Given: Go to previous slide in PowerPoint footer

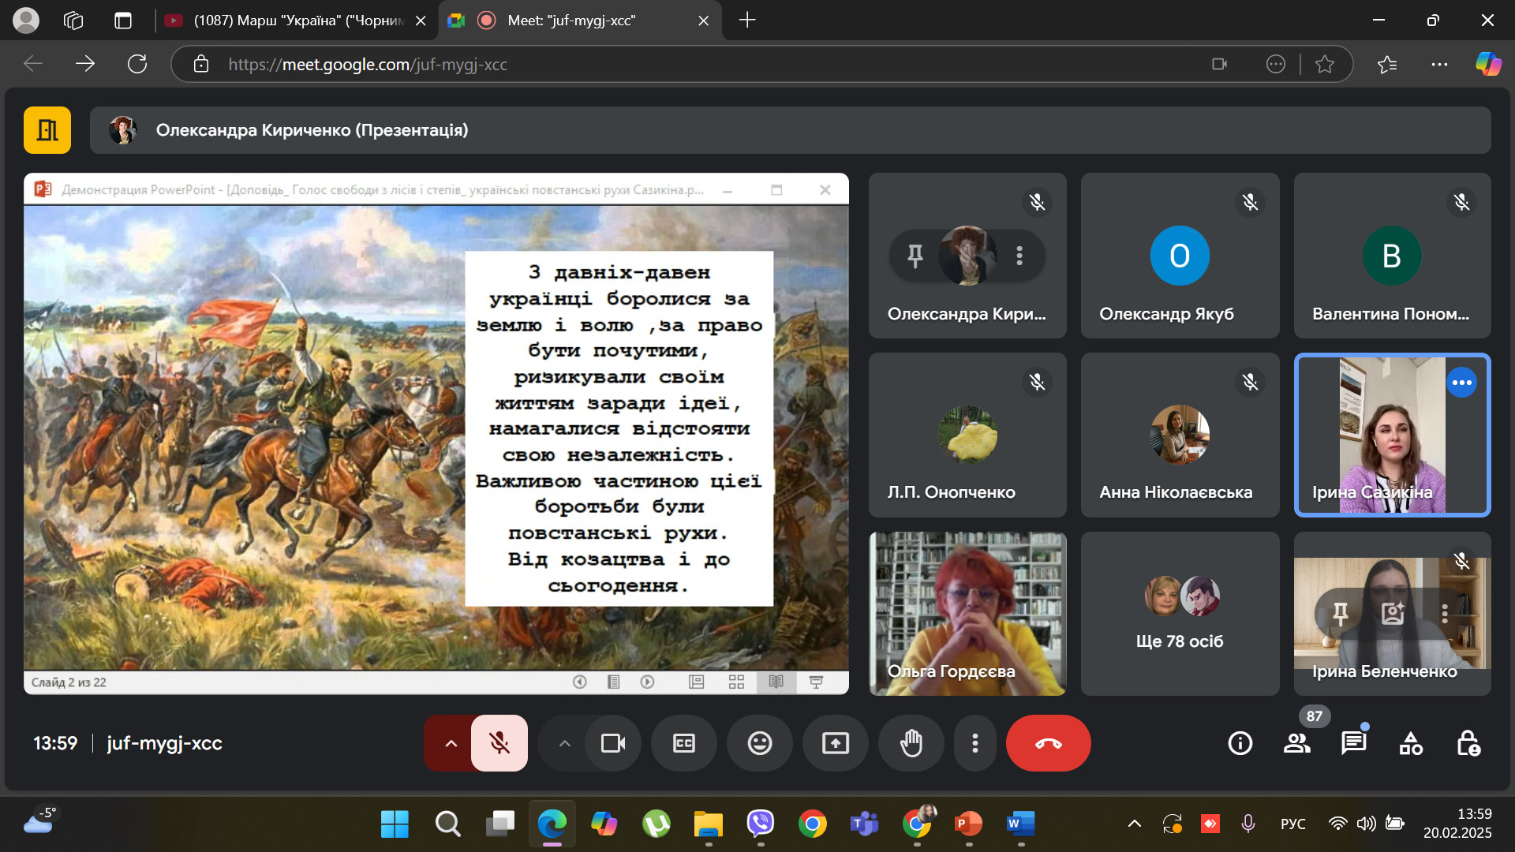Looking at the screenshot, I should tap(580, 682).
